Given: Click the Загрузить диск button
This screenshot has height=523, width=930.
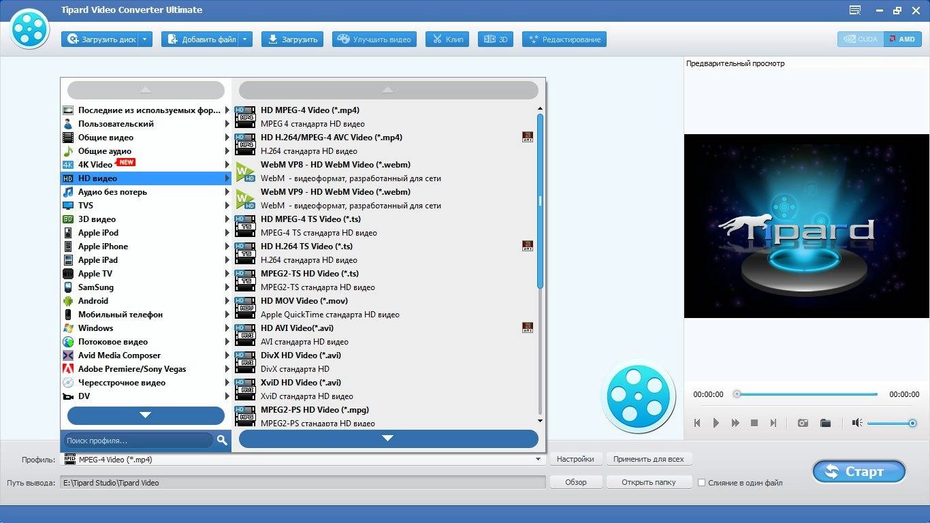Looking at the screenshot, I should pyautogui.click(x=100, y=39).
